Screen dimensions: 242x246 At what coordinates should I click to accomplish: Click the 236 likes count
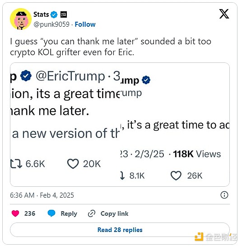[30, 213]
